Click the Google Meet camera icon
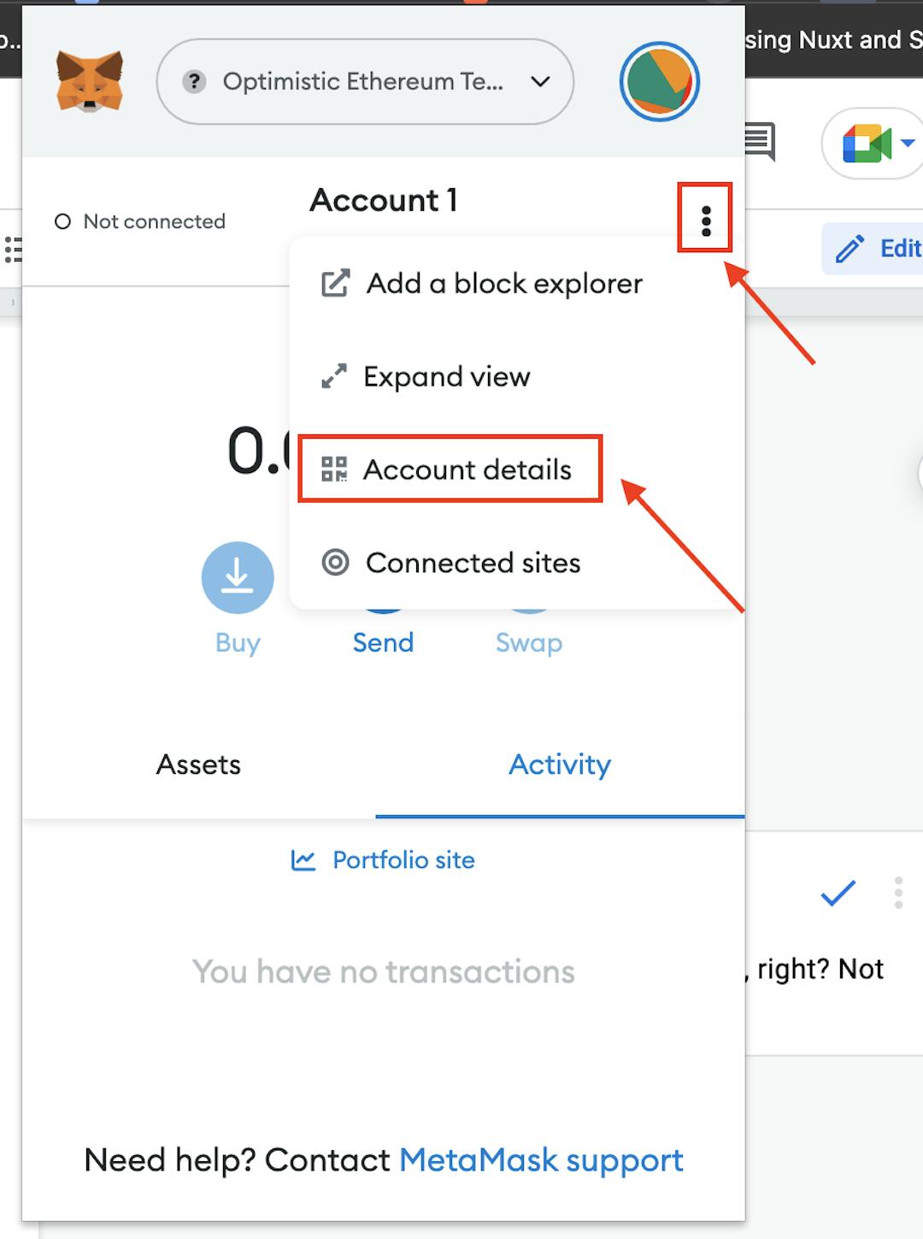The height and width of the screenshot is (1239, 923). [866, 143]
